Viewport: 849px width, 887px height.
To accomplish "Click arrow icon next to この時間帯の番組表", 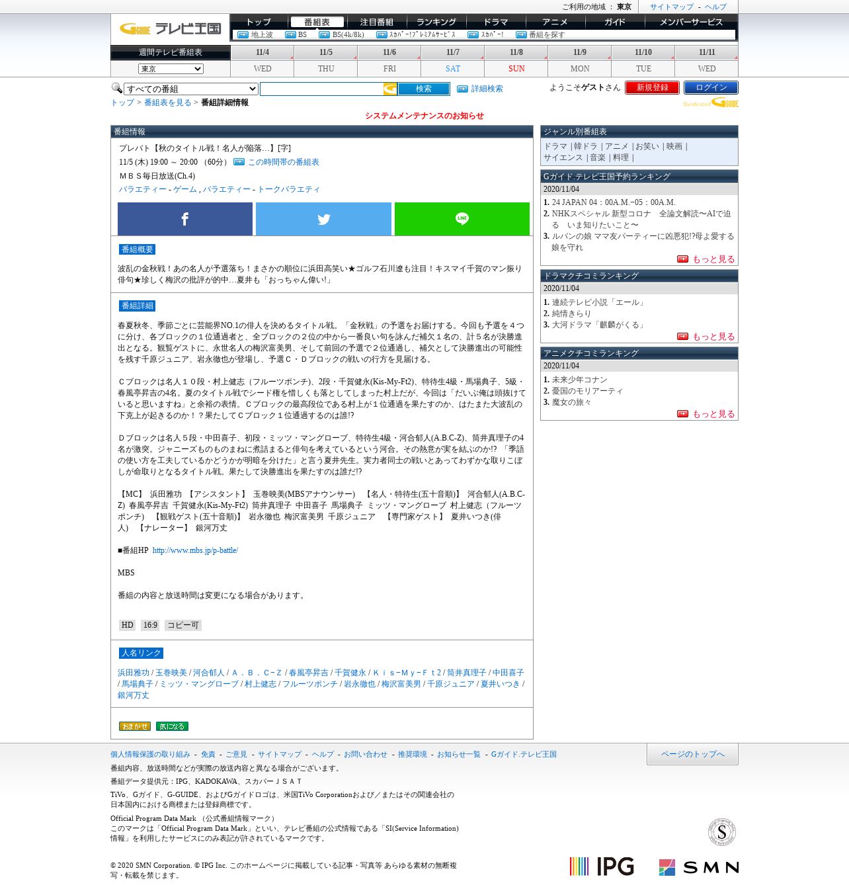I will (239, 162).
